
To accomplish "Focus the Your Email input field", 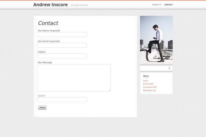I will click(x=62, y=45).
